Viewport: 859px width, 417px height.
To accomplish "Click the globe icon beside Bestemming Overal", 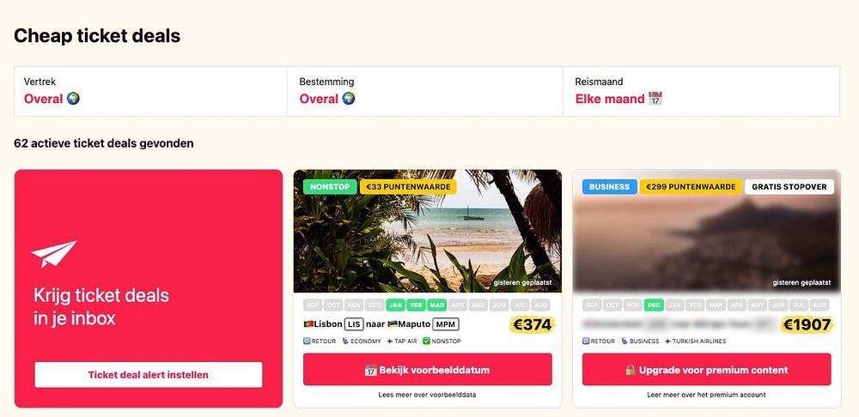I will pos(349,99).
